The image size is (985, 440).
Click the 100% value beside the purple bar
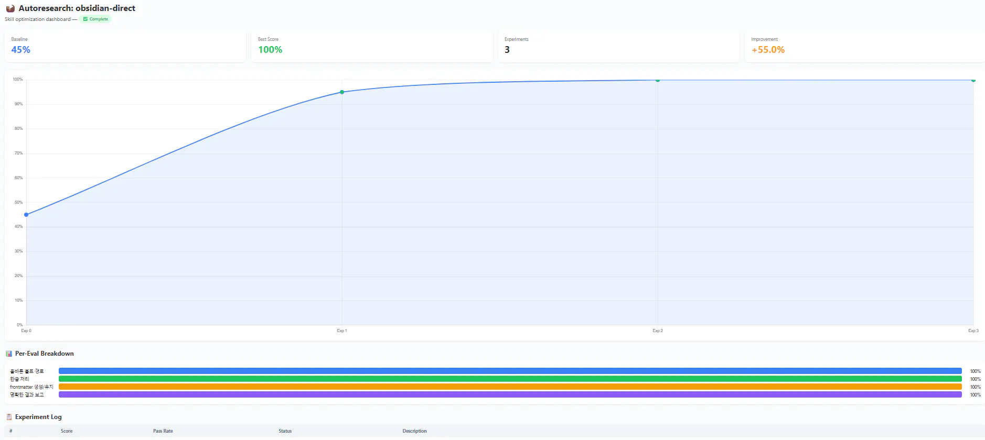976,395
